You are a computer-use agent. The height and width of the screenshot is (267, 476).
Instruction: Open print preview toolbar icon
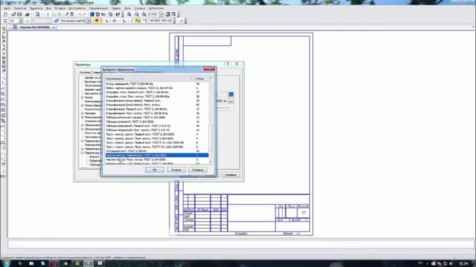(38, 14)
